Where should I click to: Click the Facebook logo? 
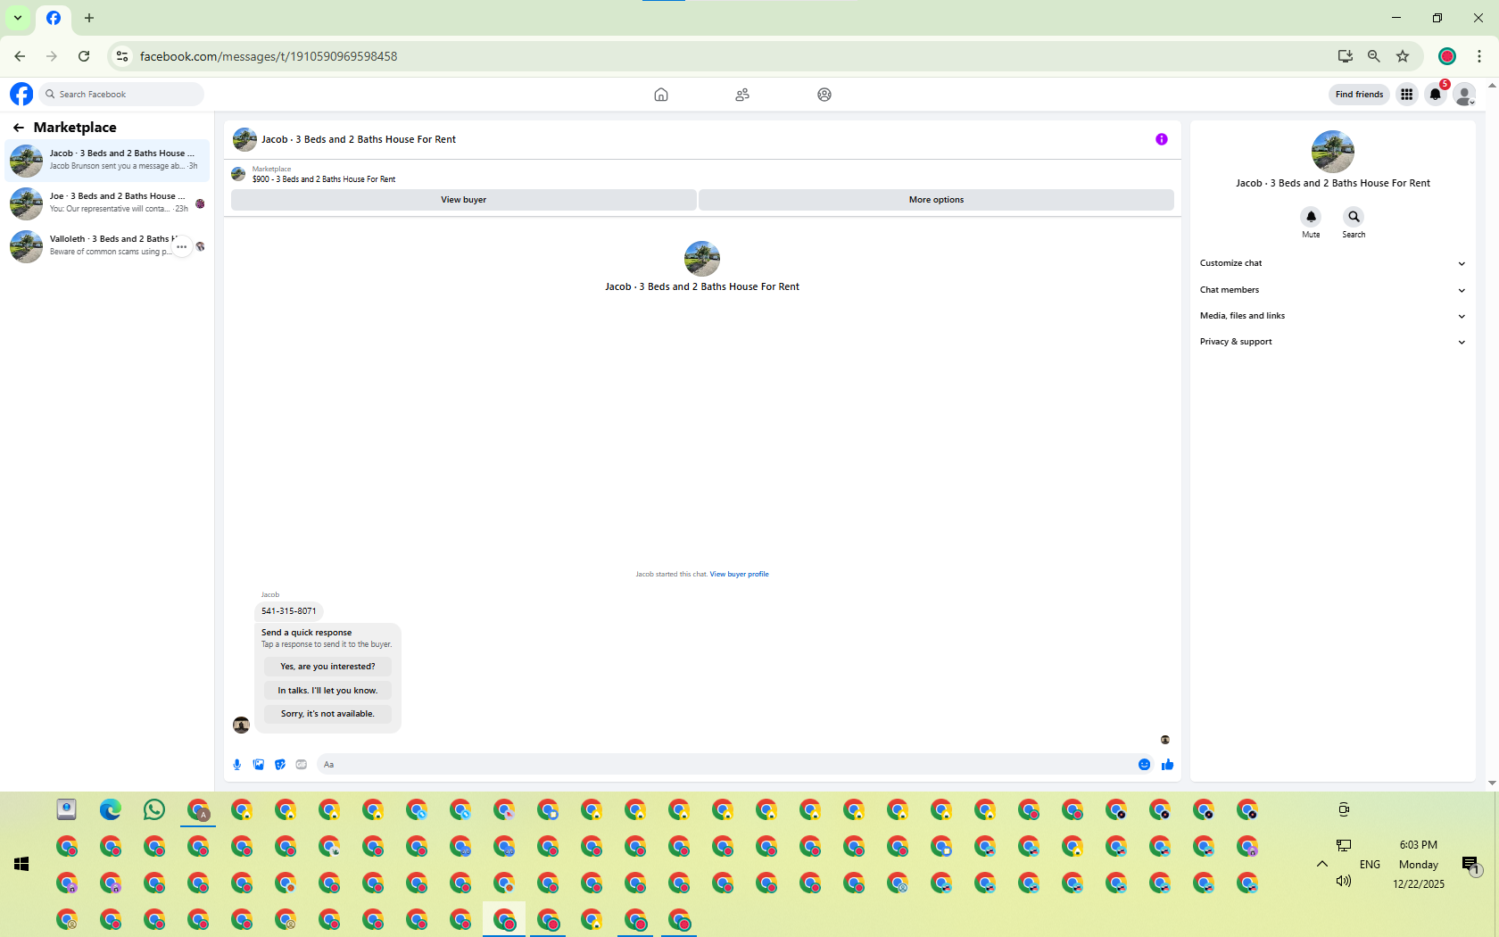(21, 94)
